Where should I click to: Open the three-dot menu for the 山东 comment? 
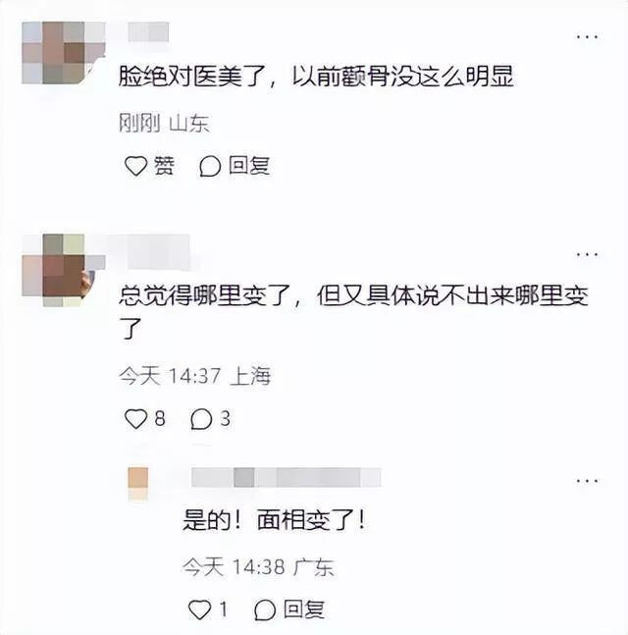(x=587, y=37)
